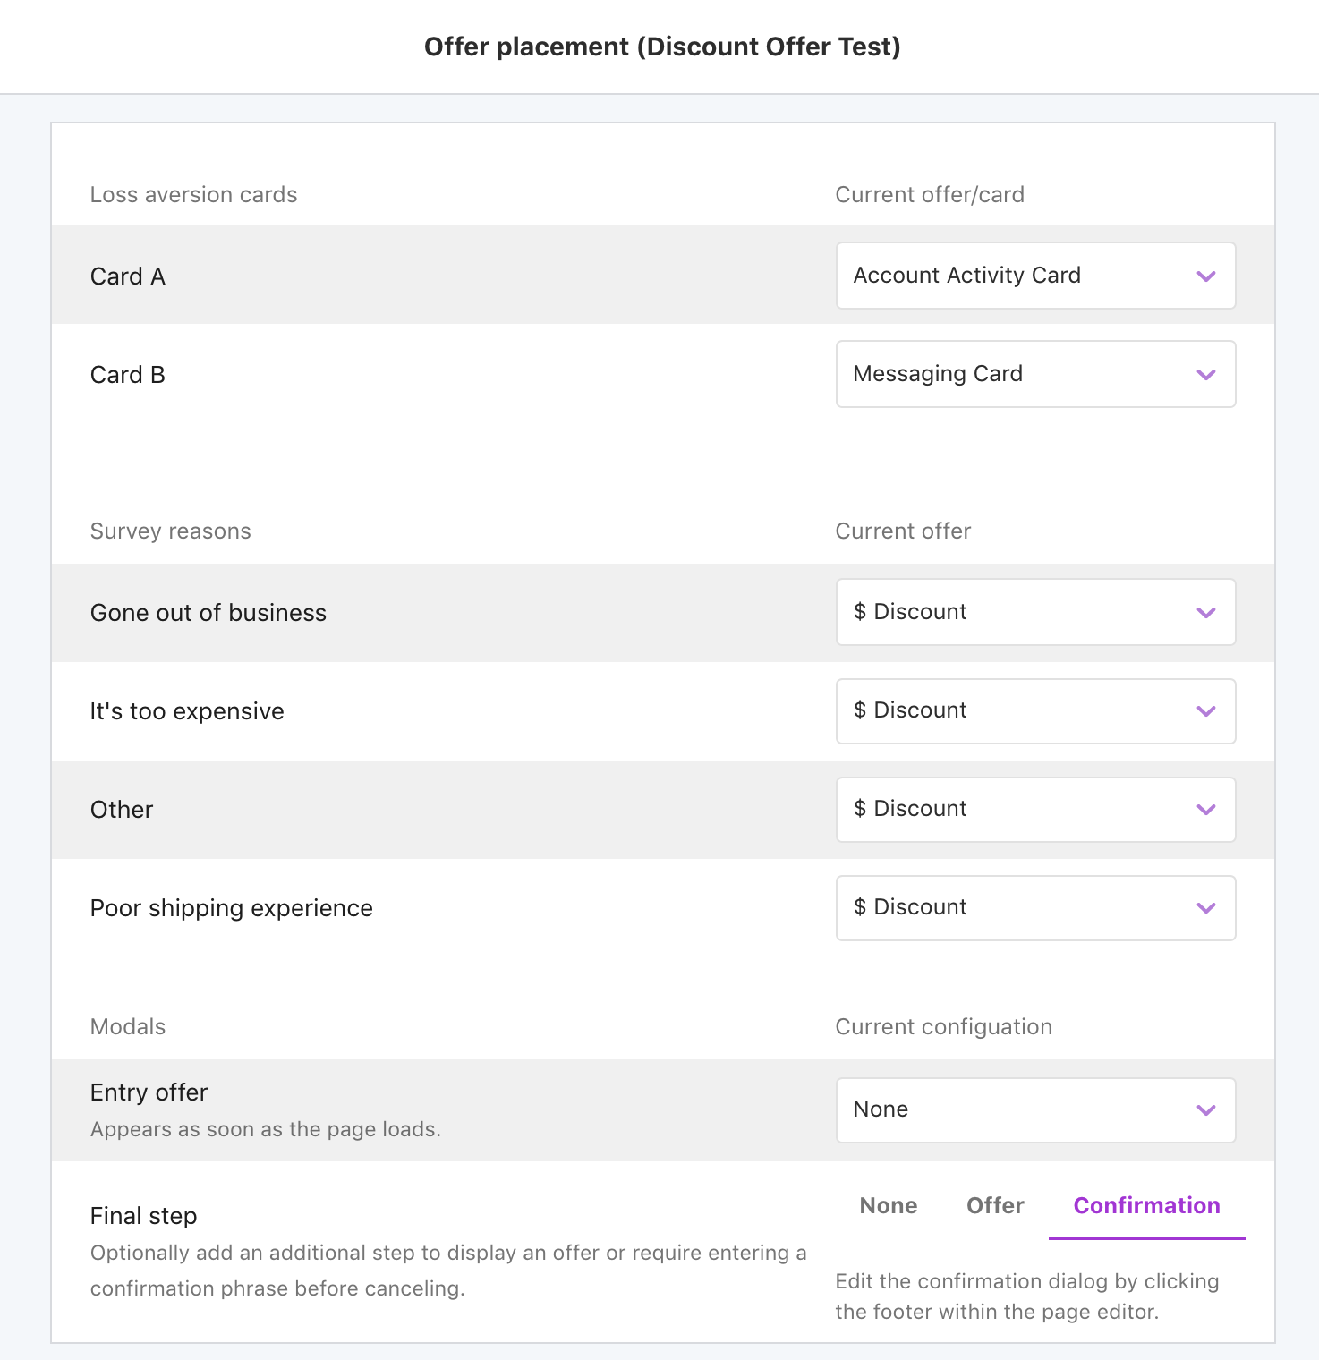Select the Poor shipping experience reason label
The image size is (1319, 1360).
[x=231, y=908]
